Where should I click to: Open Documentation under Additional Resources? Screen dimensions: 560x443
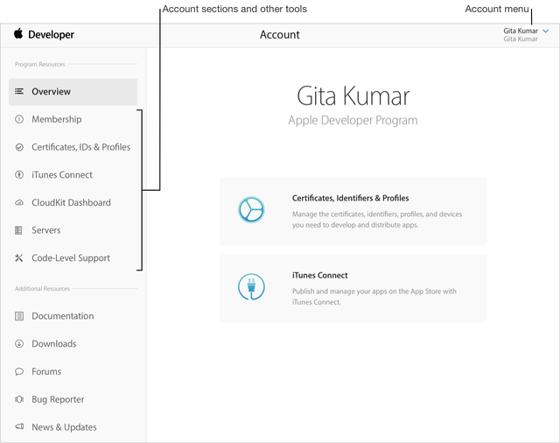tap(63, 316)
